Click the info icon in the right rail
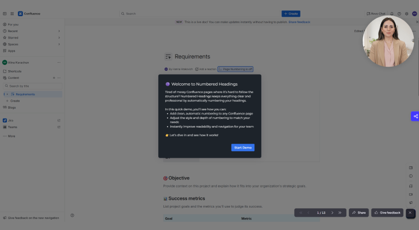The height and width of the screenshot is (230, 419). click(x=411, y=176)
